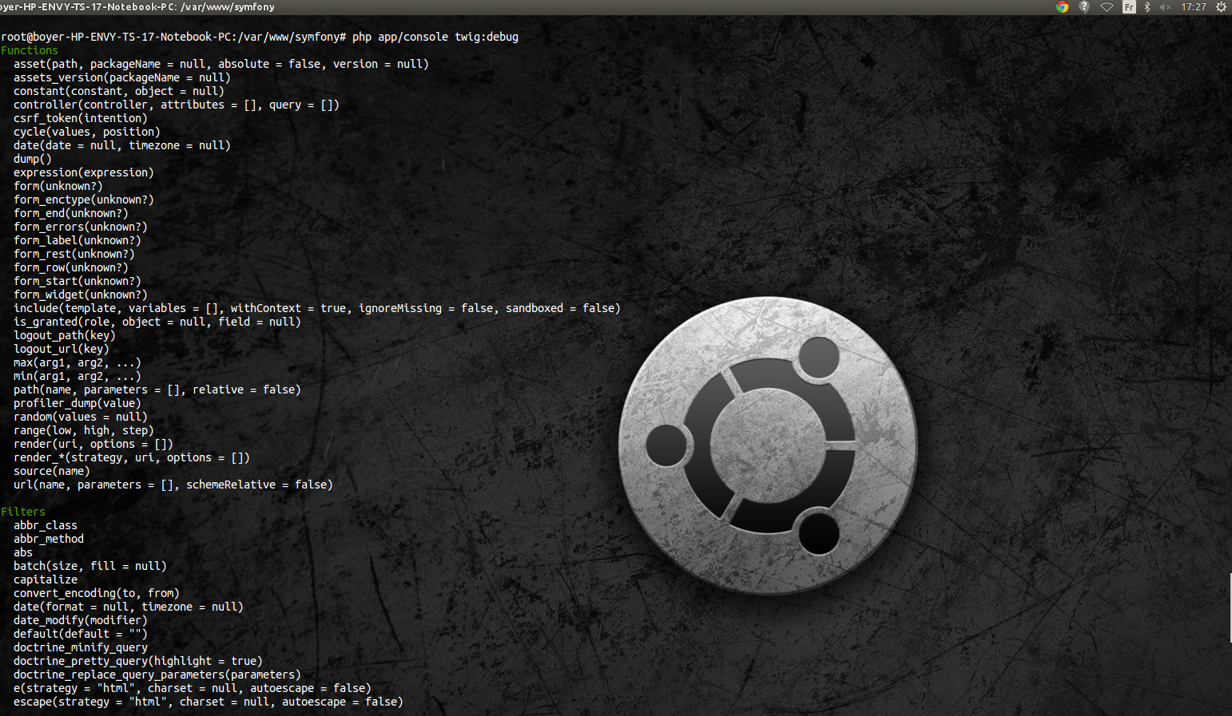
Task: Click the 'logout_path(key)' line
Action: (x=65, y=335)
